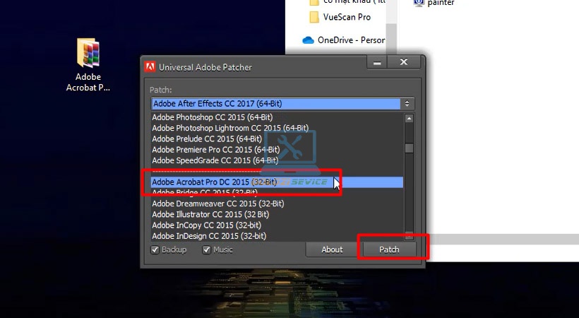Toggle the Music checkbox
This screenshot has height=318, width=579.
point(206,250)
